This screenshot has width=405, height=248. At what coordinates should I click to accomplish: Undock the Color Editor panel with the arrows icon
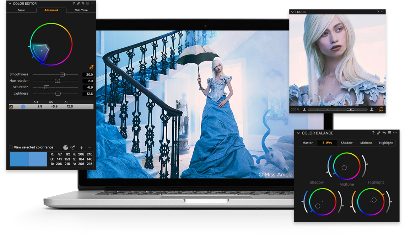click(78, 3)
